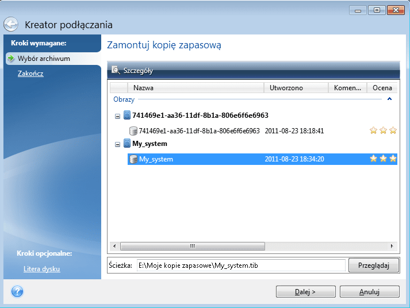This screenshot has width=410, height=308.
Task: Sort by the Ocena column header
Action: tap(382, 88)
